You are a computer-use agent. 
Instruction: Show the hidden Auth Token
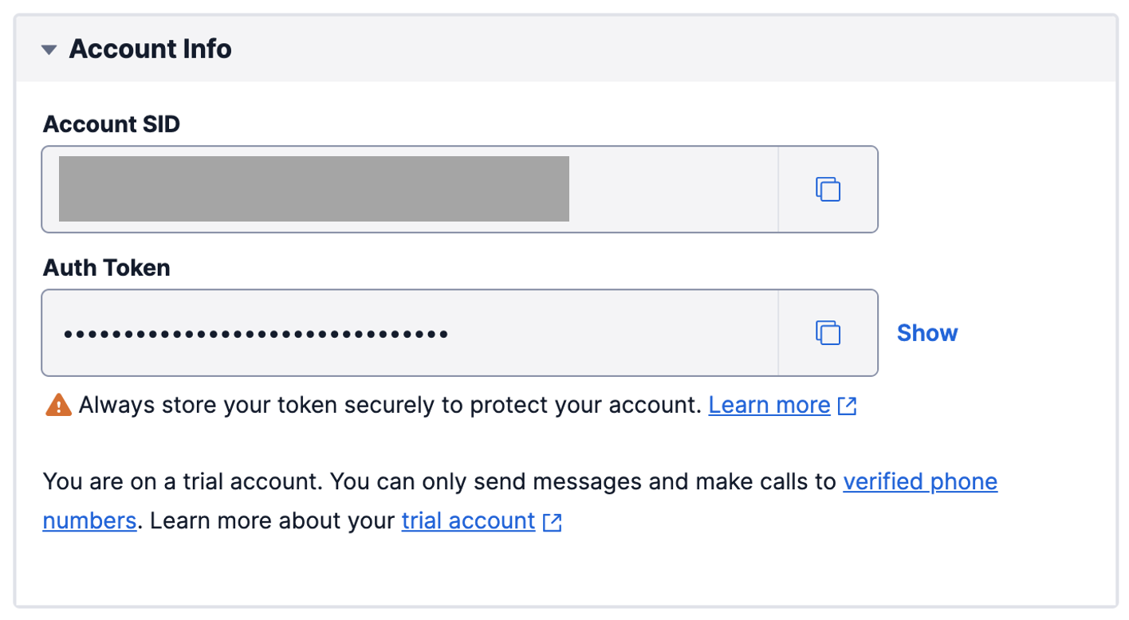click(x=926, y=333)
